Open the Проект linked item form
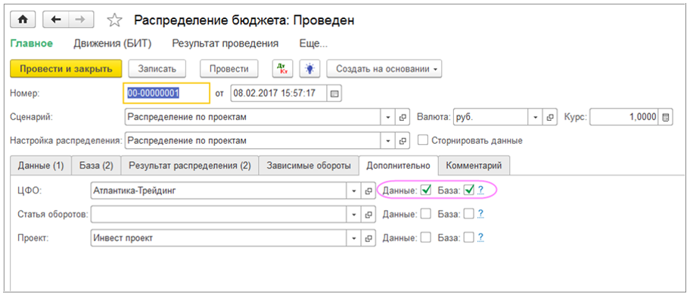 pyautogui.click(x=368, y=238)
